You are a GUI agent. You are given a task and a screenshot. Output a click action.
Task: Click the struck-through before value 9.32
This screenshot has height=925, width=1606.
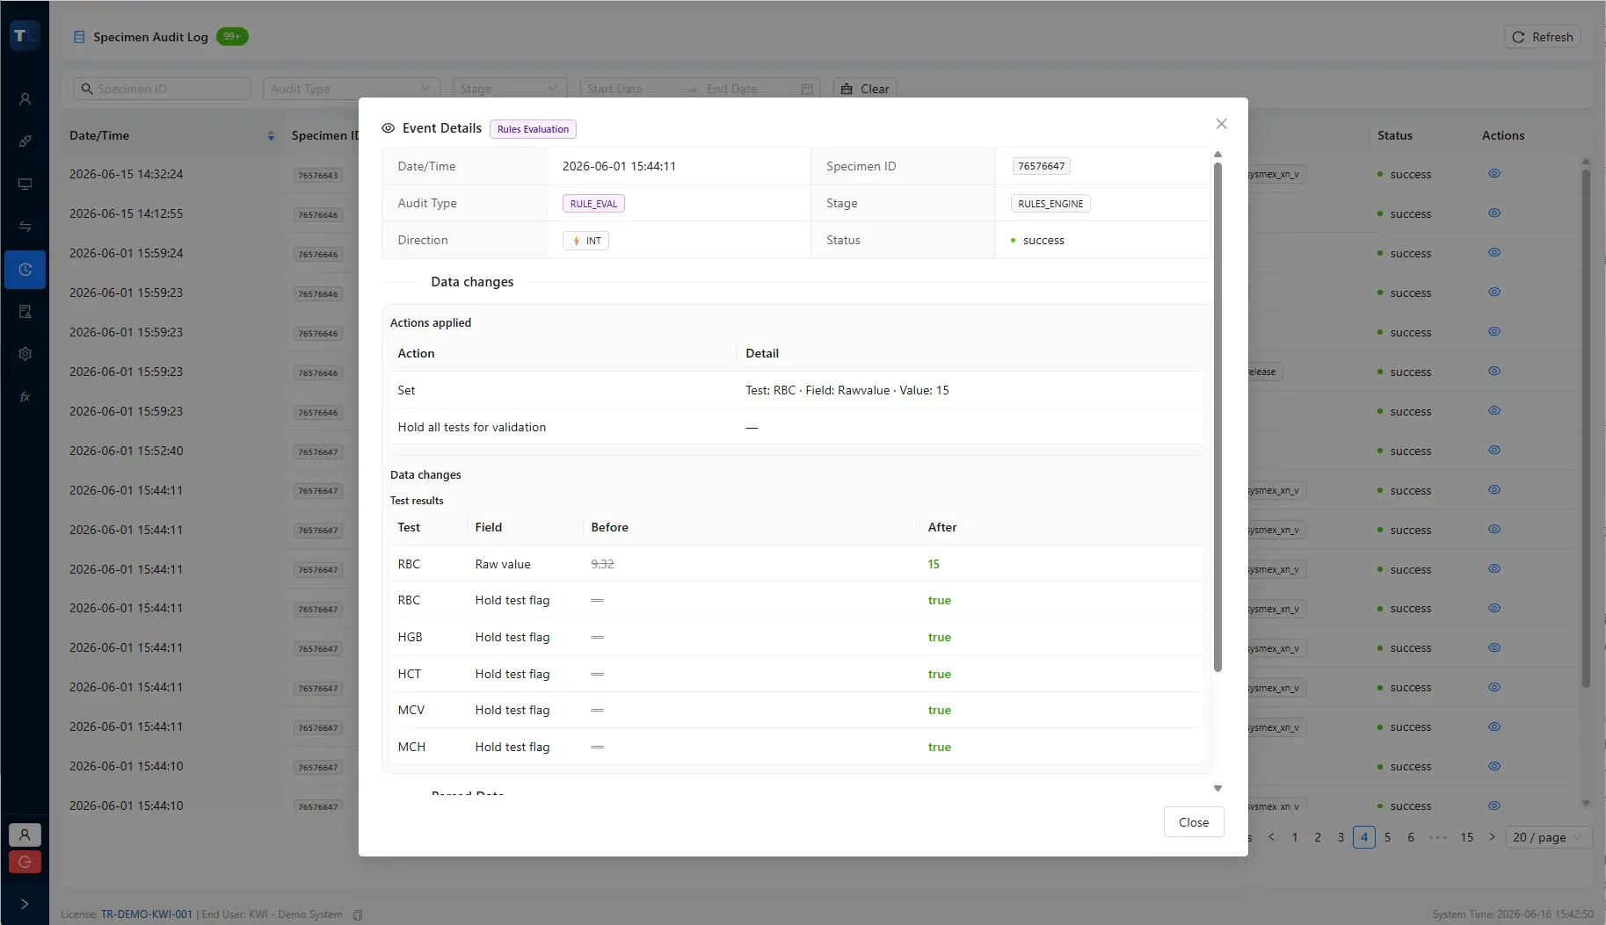tap(602, 564)
